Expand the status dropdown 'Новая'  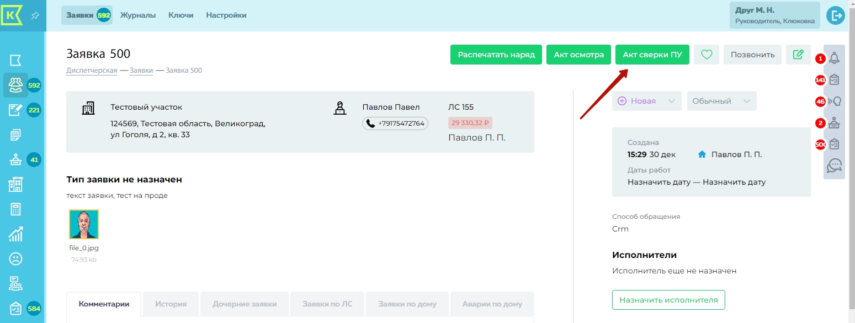pos(646,101)
